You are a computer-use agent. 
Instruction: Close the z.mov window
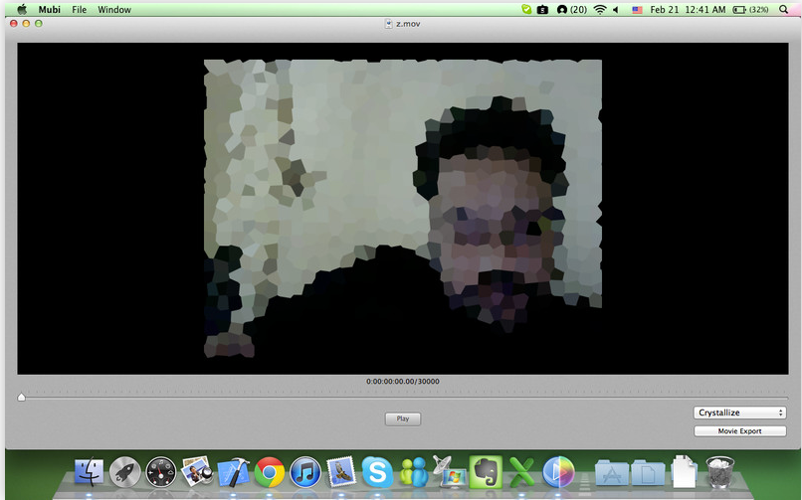14,24
